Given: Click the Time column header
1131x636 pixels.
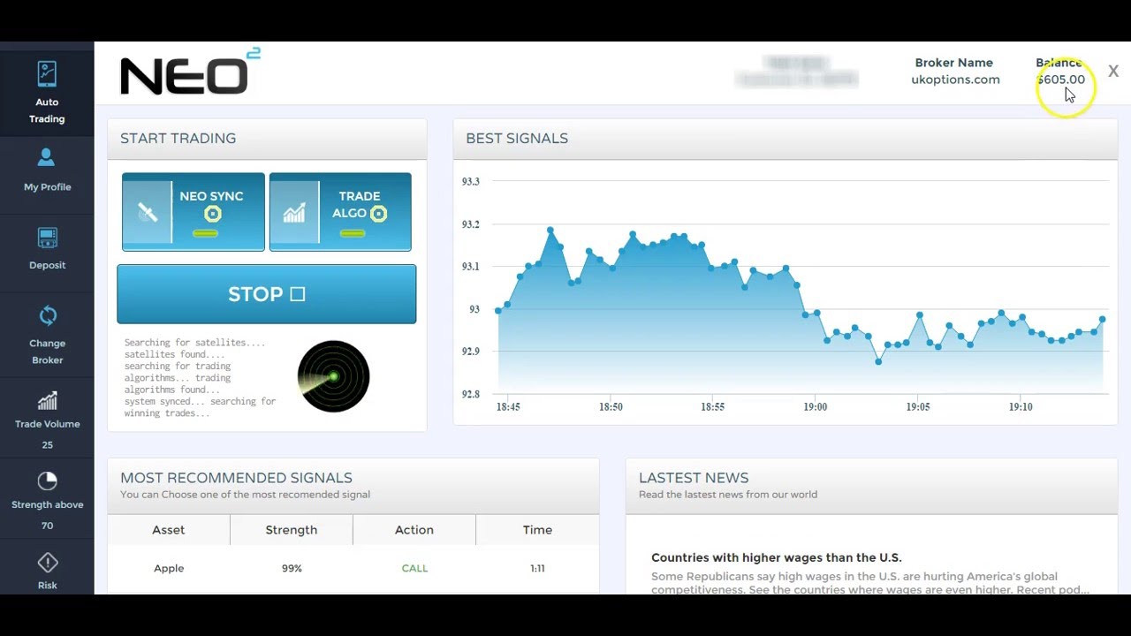Looking at the screenshot, I should [x=537, y=530].
